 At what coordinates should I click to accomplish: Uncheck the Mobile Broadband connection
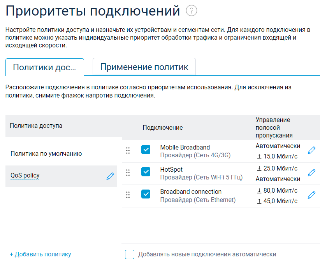146,151
